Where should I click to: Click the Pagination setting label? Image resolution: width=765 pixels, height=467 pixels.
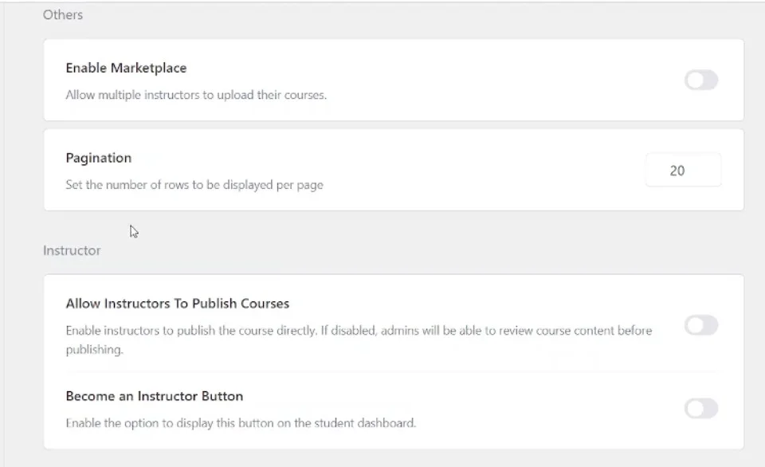click(98, 158)
